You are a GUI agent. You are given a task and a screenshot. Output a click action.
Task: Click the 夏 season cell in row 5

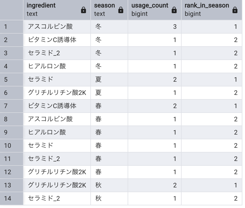tap(109, 80)
